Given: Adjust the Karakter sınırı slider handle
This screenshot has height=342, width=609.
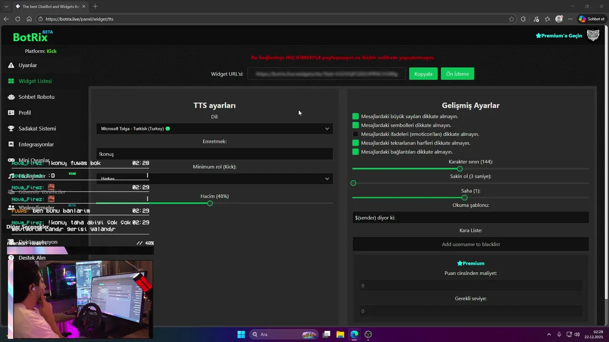Looking at the screenshot, I should click(x=460, y=169).
